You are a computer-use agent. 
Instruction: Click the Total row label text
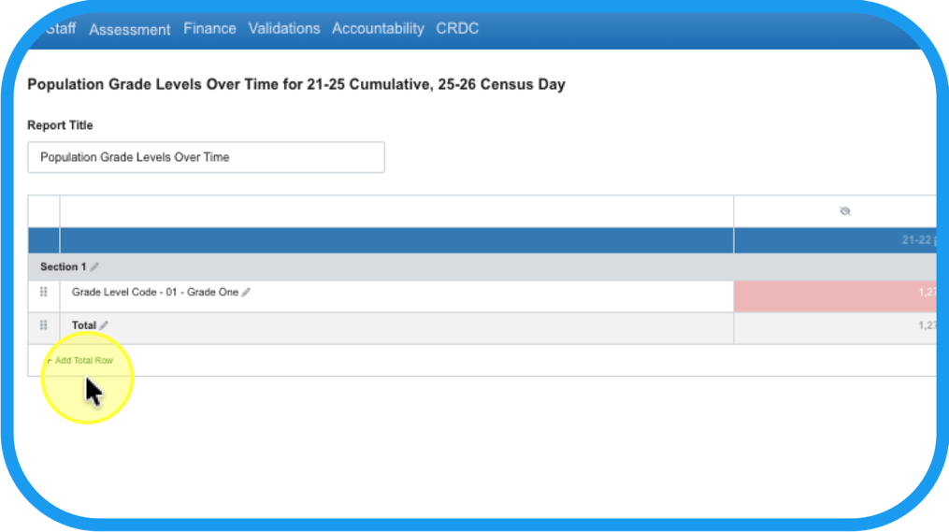coord(84,325)
